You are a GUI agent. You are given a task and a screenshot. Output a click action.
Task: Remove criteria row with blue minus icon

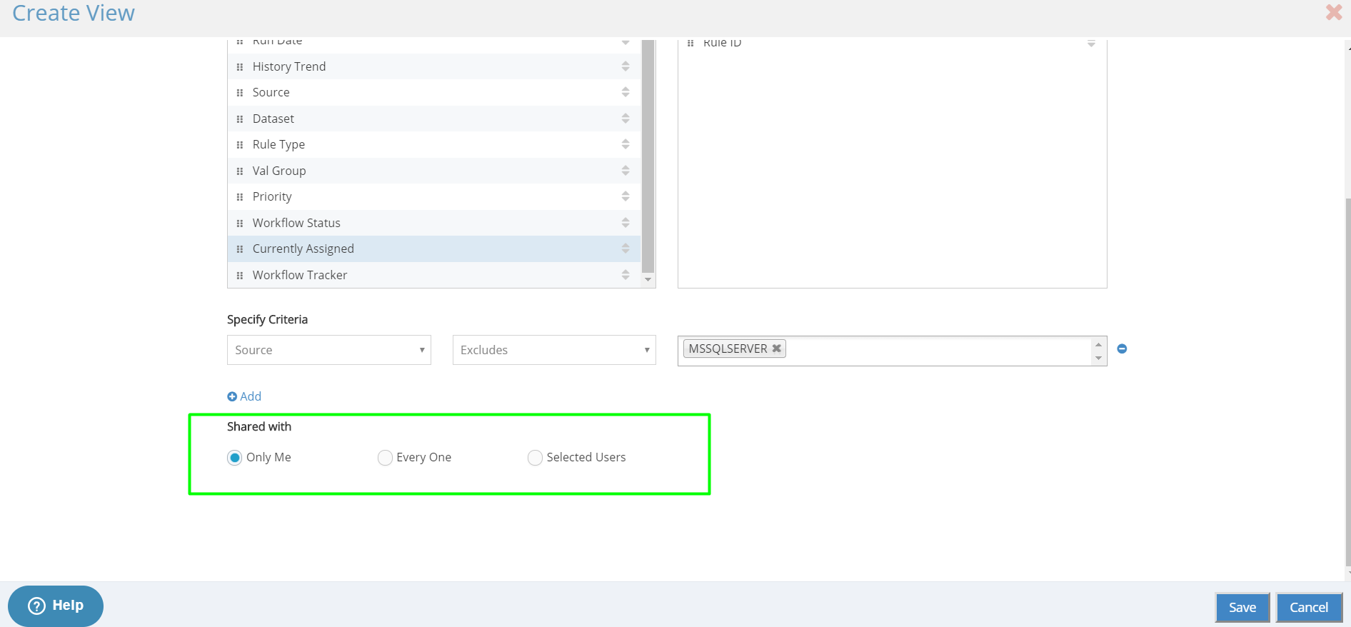[x=1122, y=348]
